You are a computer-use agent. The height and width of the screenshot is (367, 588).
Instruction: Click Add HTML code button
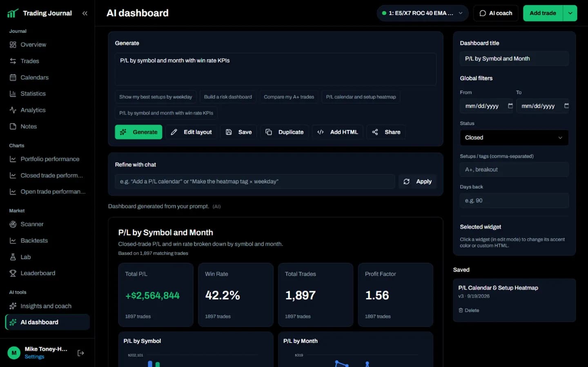(338, 132)
